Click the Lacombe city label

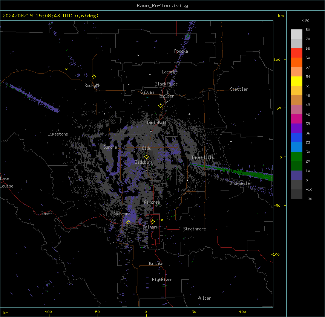point(170,72)
